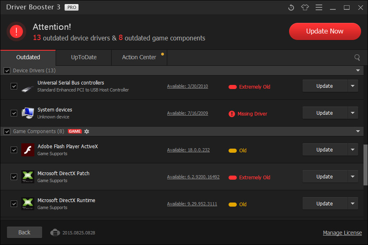Click the rescan circular arrow icon
The height and width of the screenshot is (245, 368).
291,7
